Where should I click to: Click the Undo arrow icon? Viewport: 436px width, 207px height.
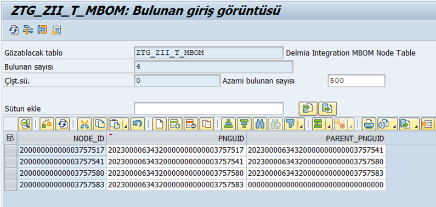[x=137, y=125]
